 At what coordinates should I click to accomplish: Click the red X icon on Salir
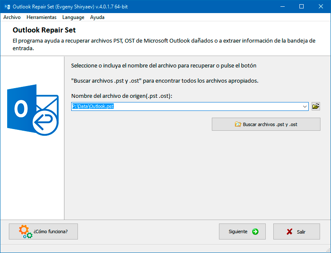coord(289,231)
